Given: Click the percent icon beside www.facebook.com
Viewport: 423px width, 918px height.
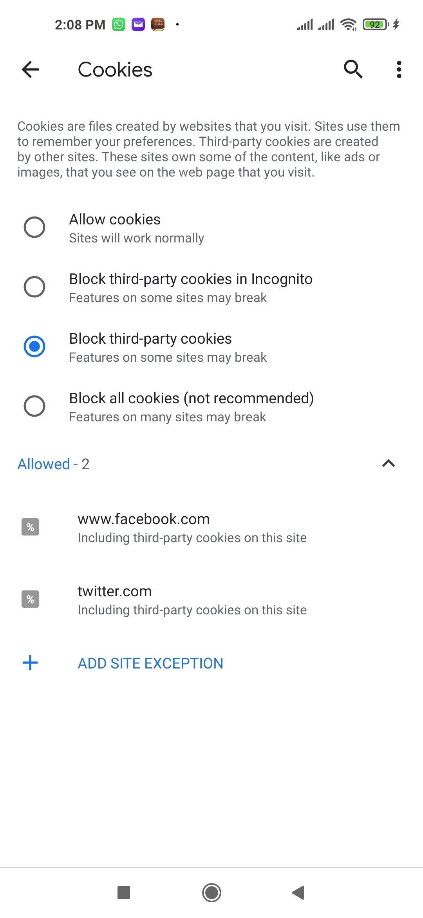Looking at the screenshot, I should coord(30,526).
